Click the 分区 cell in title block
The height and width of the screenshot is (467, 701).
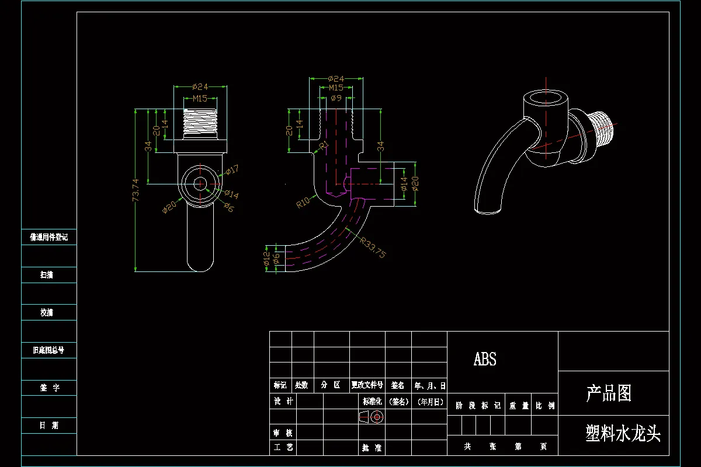[x=331, y=385]
